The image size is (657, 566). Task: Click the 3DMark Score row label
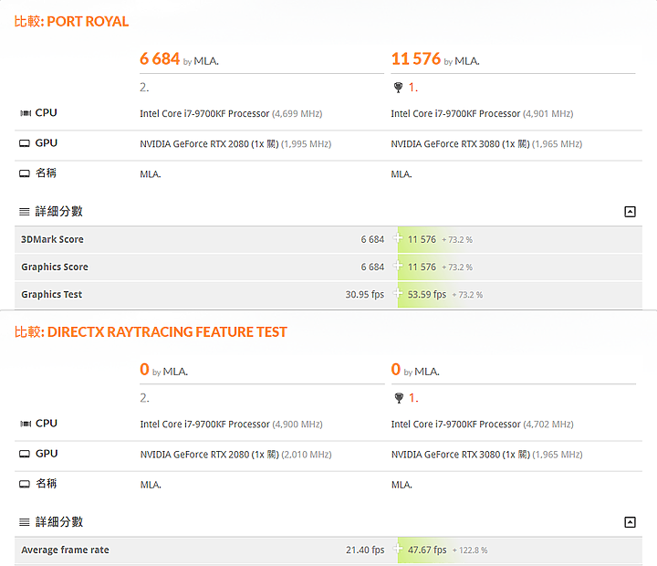52,239
